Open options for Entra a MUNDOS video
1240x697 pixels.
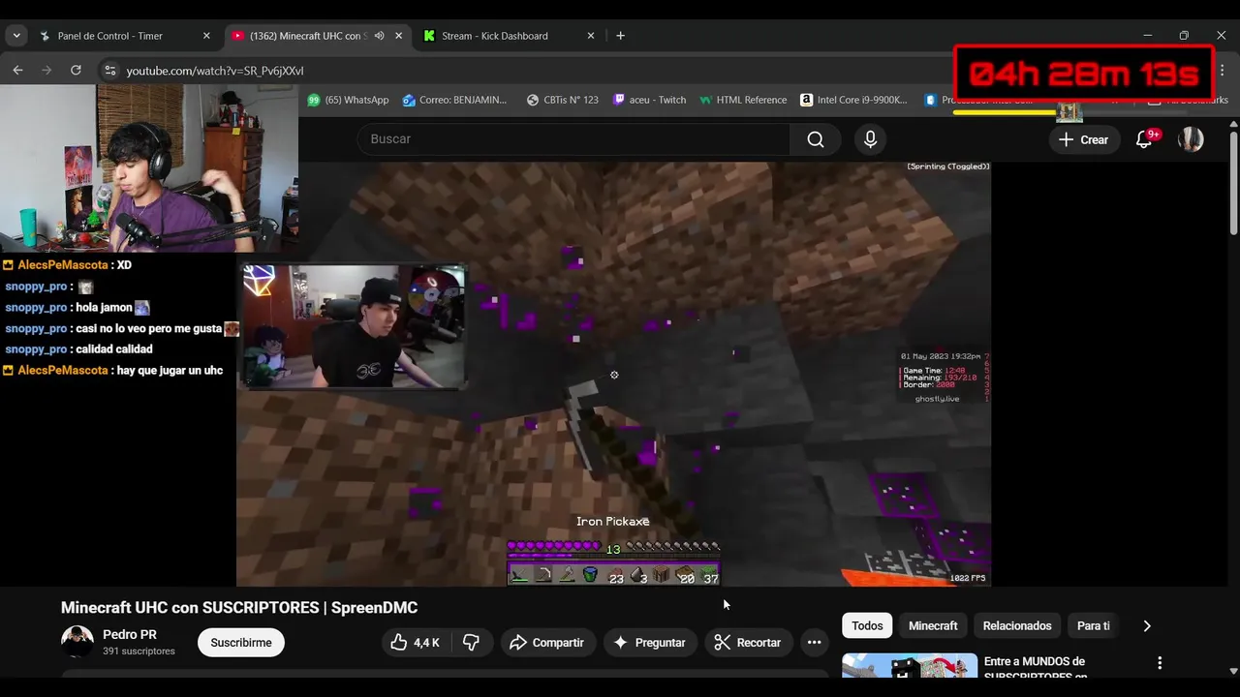pos(1160,663)
